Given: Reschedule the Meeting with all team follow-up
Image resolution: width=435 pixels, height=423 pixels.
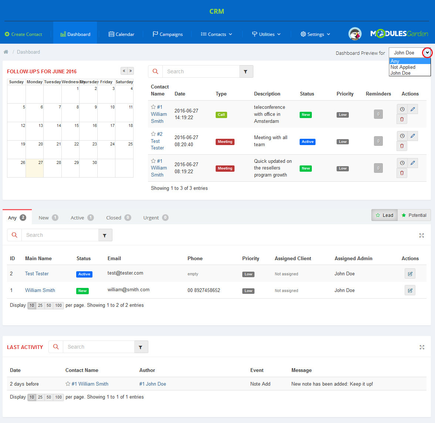Looking at the screenshot, I should [402, 136].
